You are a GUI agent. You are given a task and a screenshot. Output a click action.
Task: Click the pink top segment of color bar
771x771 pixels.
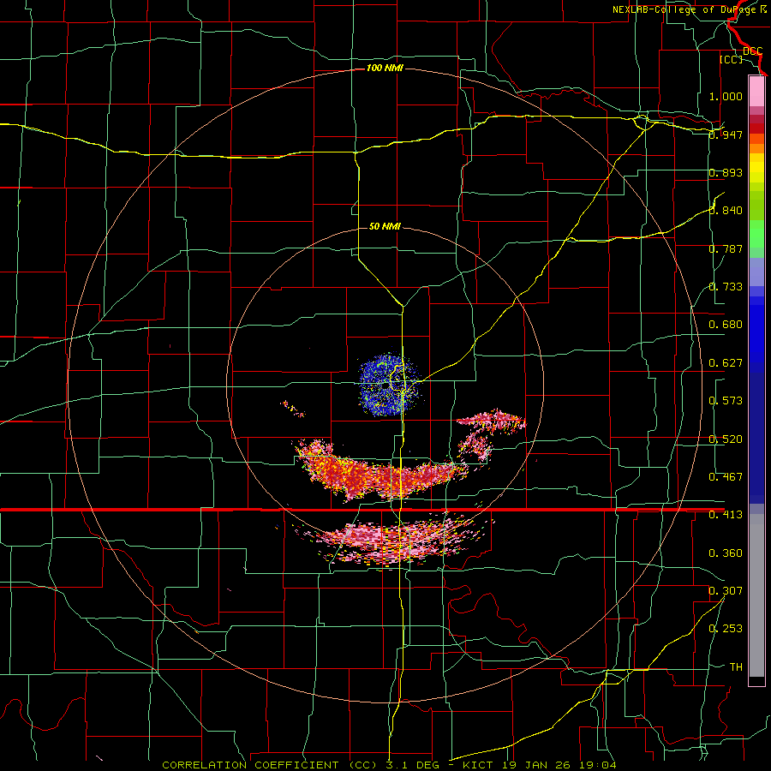coord(756,92)
